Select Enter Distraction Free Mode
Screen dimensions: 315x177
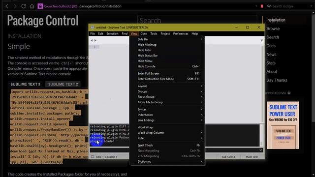[167, 79]
